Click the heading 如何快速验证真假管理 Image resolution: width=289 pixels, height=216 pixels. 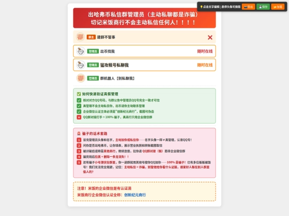click(100, 94)
